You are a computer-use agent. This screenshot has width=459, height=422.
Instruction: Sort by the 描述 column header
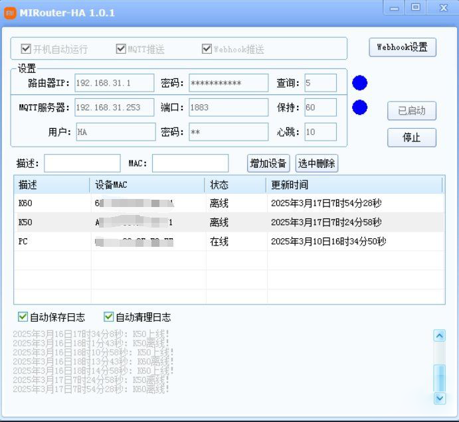(52, 185)
